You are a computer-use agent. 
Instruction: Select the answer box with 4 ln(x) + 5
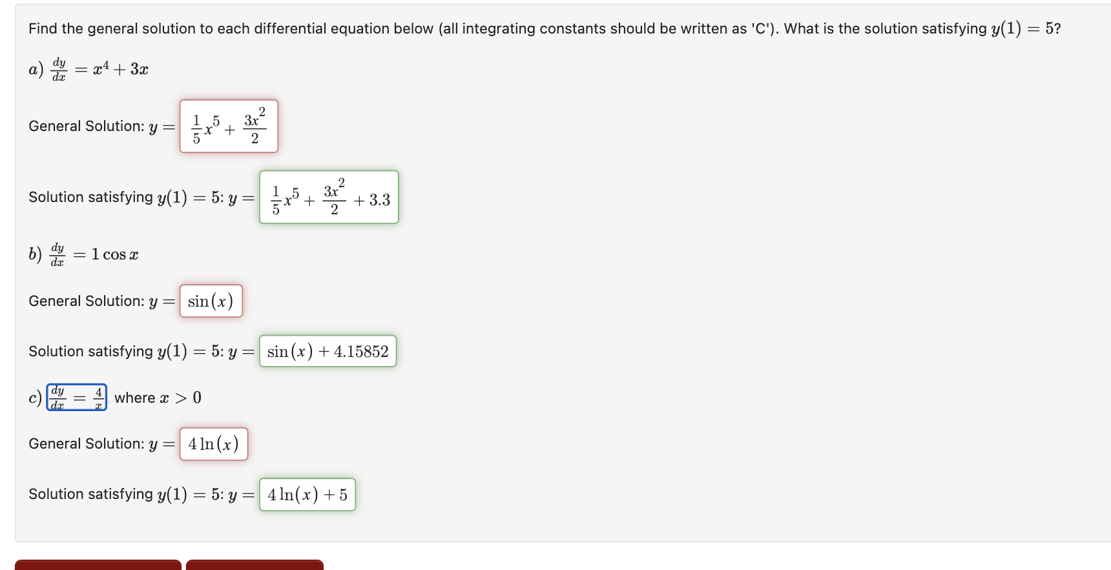point(307,494)
